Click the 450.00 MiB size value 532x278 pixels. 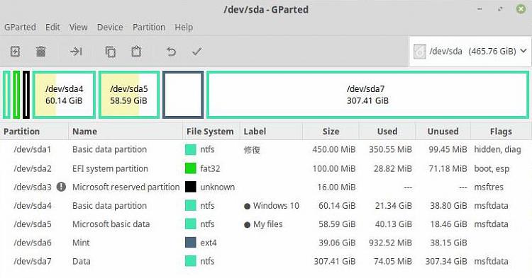click(334, 149)
